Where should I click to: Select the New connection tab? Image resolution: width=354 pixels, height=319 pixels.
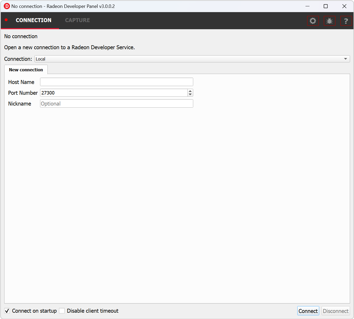pos(26,70)
